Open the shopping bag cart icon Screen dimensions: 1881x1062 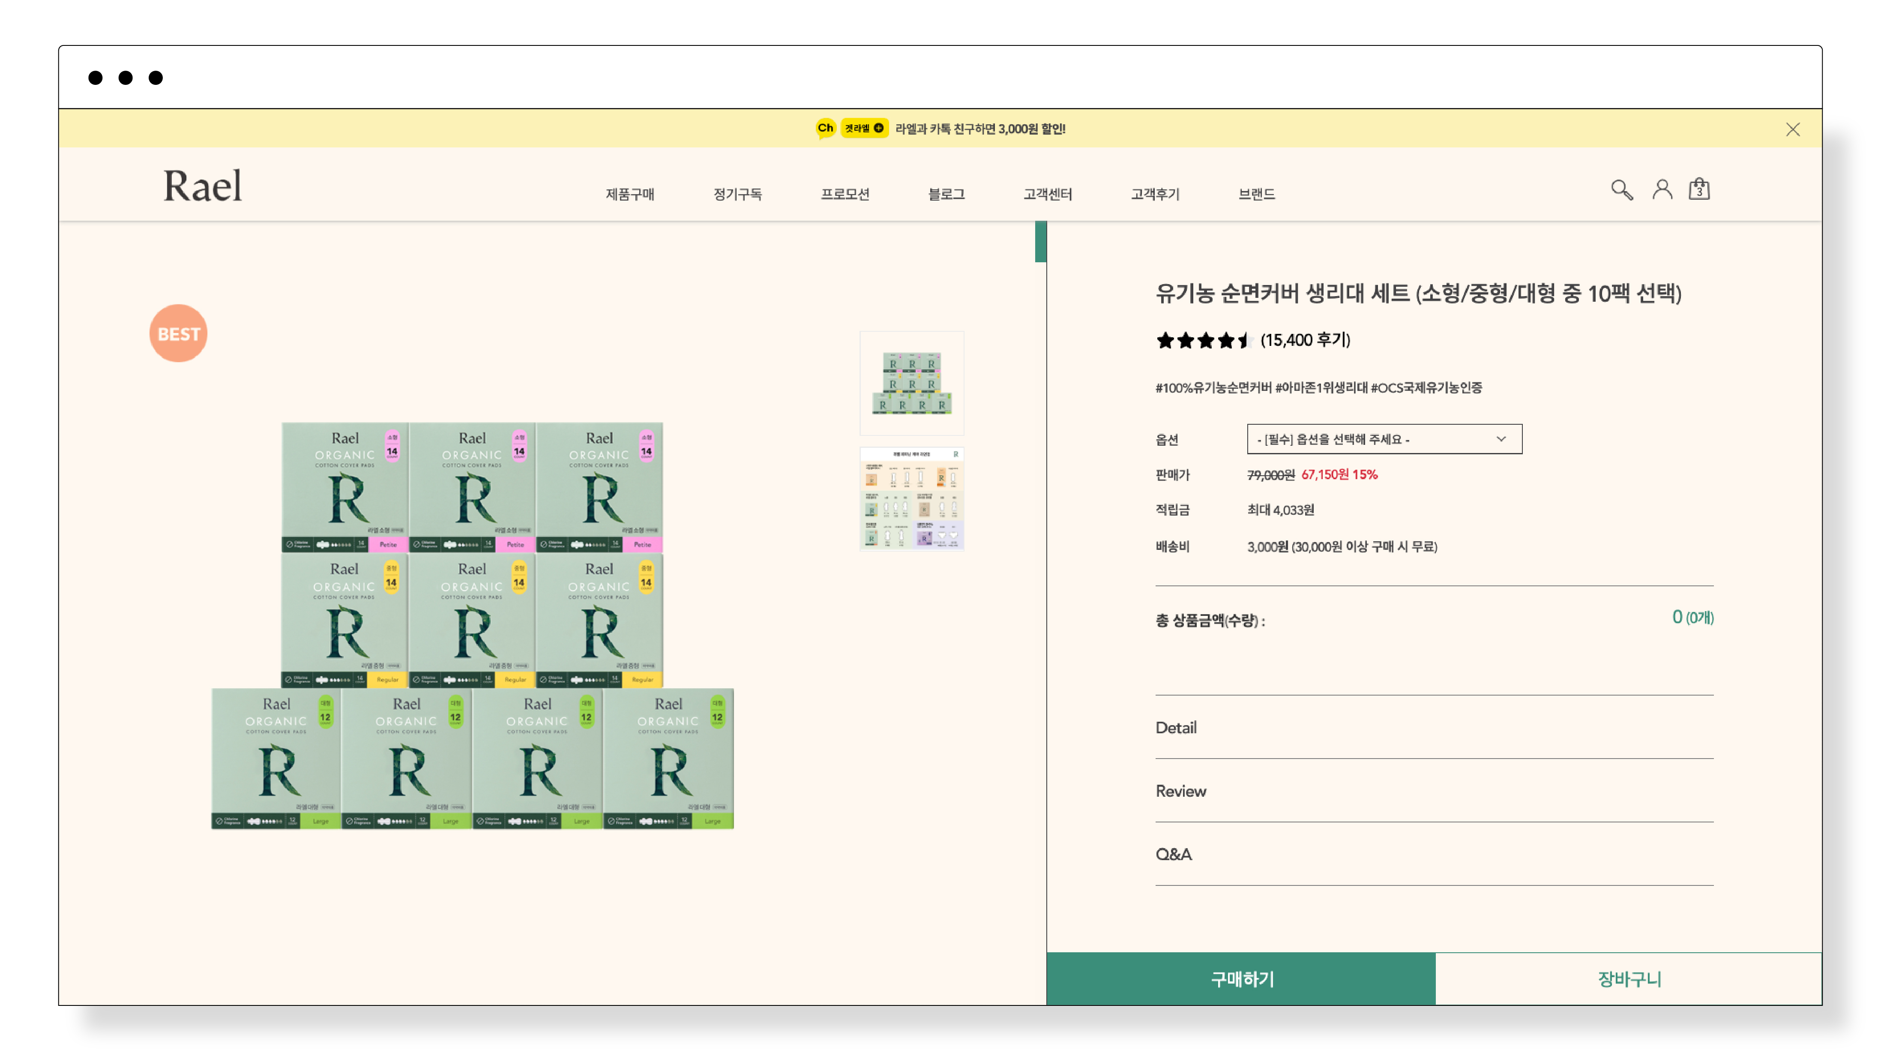point(1698,189)
